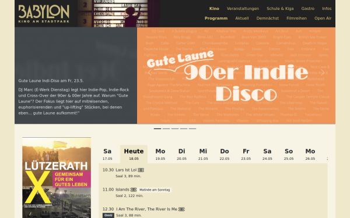Jump to the fourth carousel slide indicator
This screenshot has height=218, width=350.
(x=184, y=128)
